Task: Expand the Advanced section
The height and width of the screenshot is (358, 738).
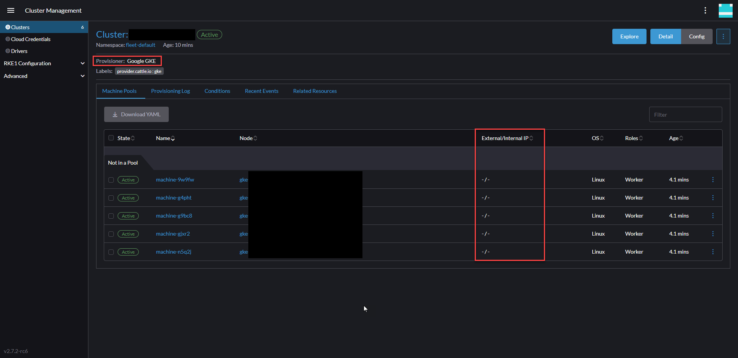Action: (x=83, y=76)
